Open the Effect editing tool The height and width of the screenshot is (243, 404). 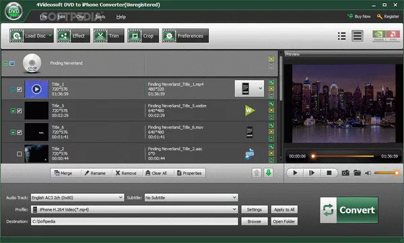pyautogui.click(x=73, y=36)
